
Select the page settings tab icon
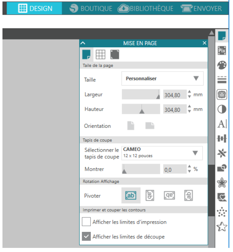point(86,55)
